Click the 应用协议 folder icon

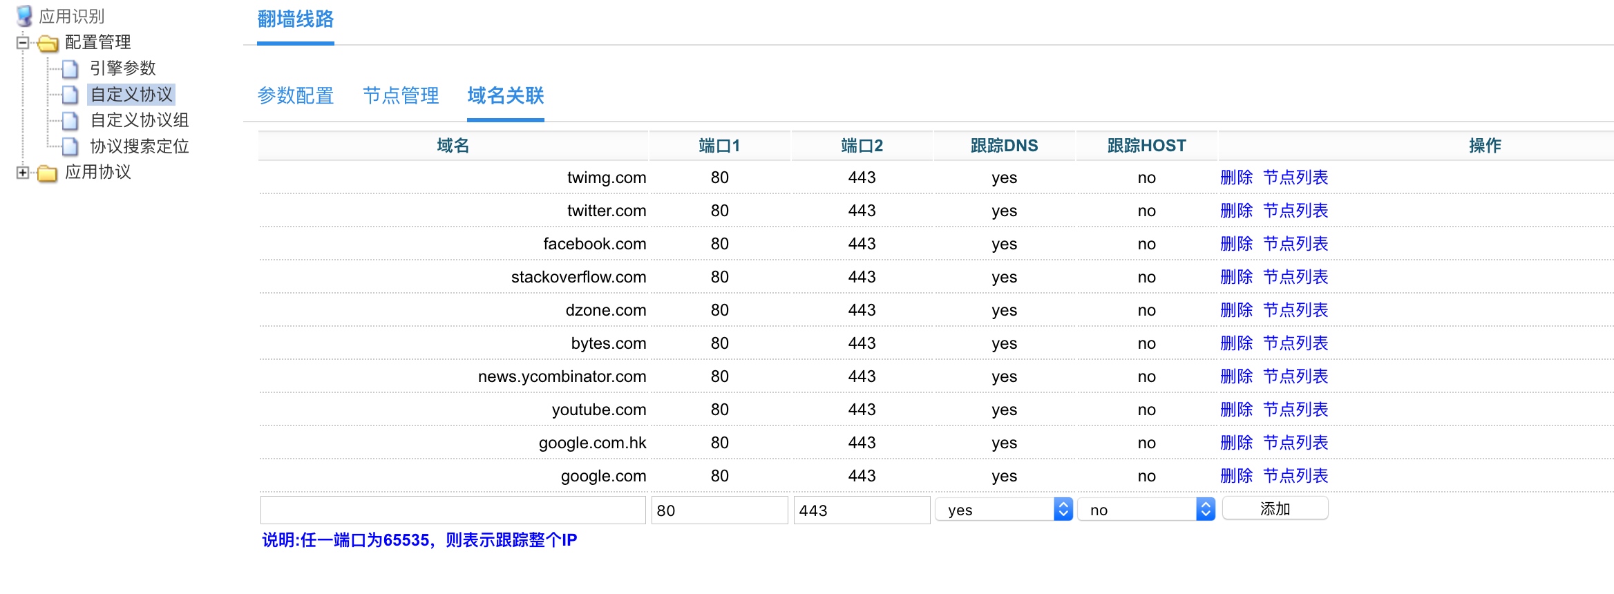tap(48, 173)
